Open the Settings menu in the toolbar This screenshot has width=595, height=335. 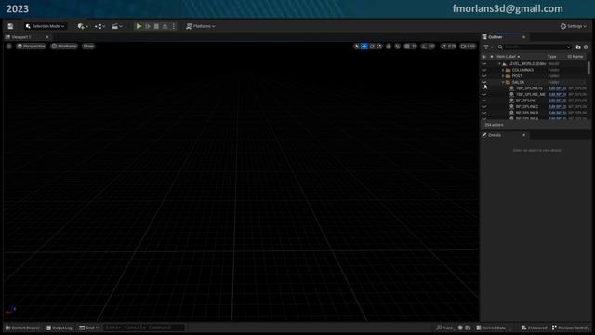(x=573, y=26)
